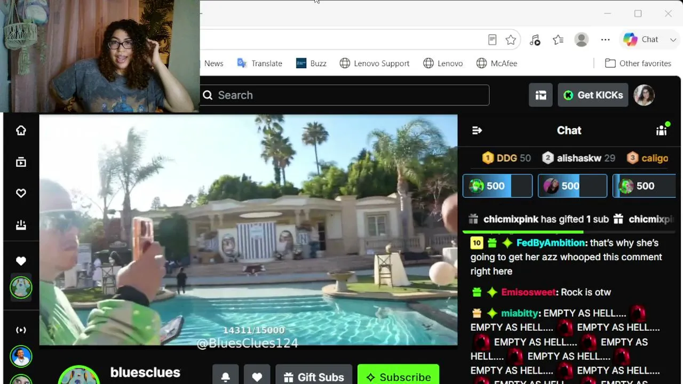The width and height of the screenshot is (683, 384).
Task: Maximize the Edge browser window
Action: 638,13
